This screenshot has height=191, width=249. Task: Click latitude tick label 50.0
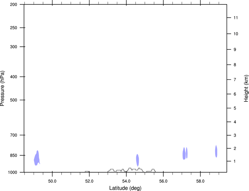coord(52,181)
